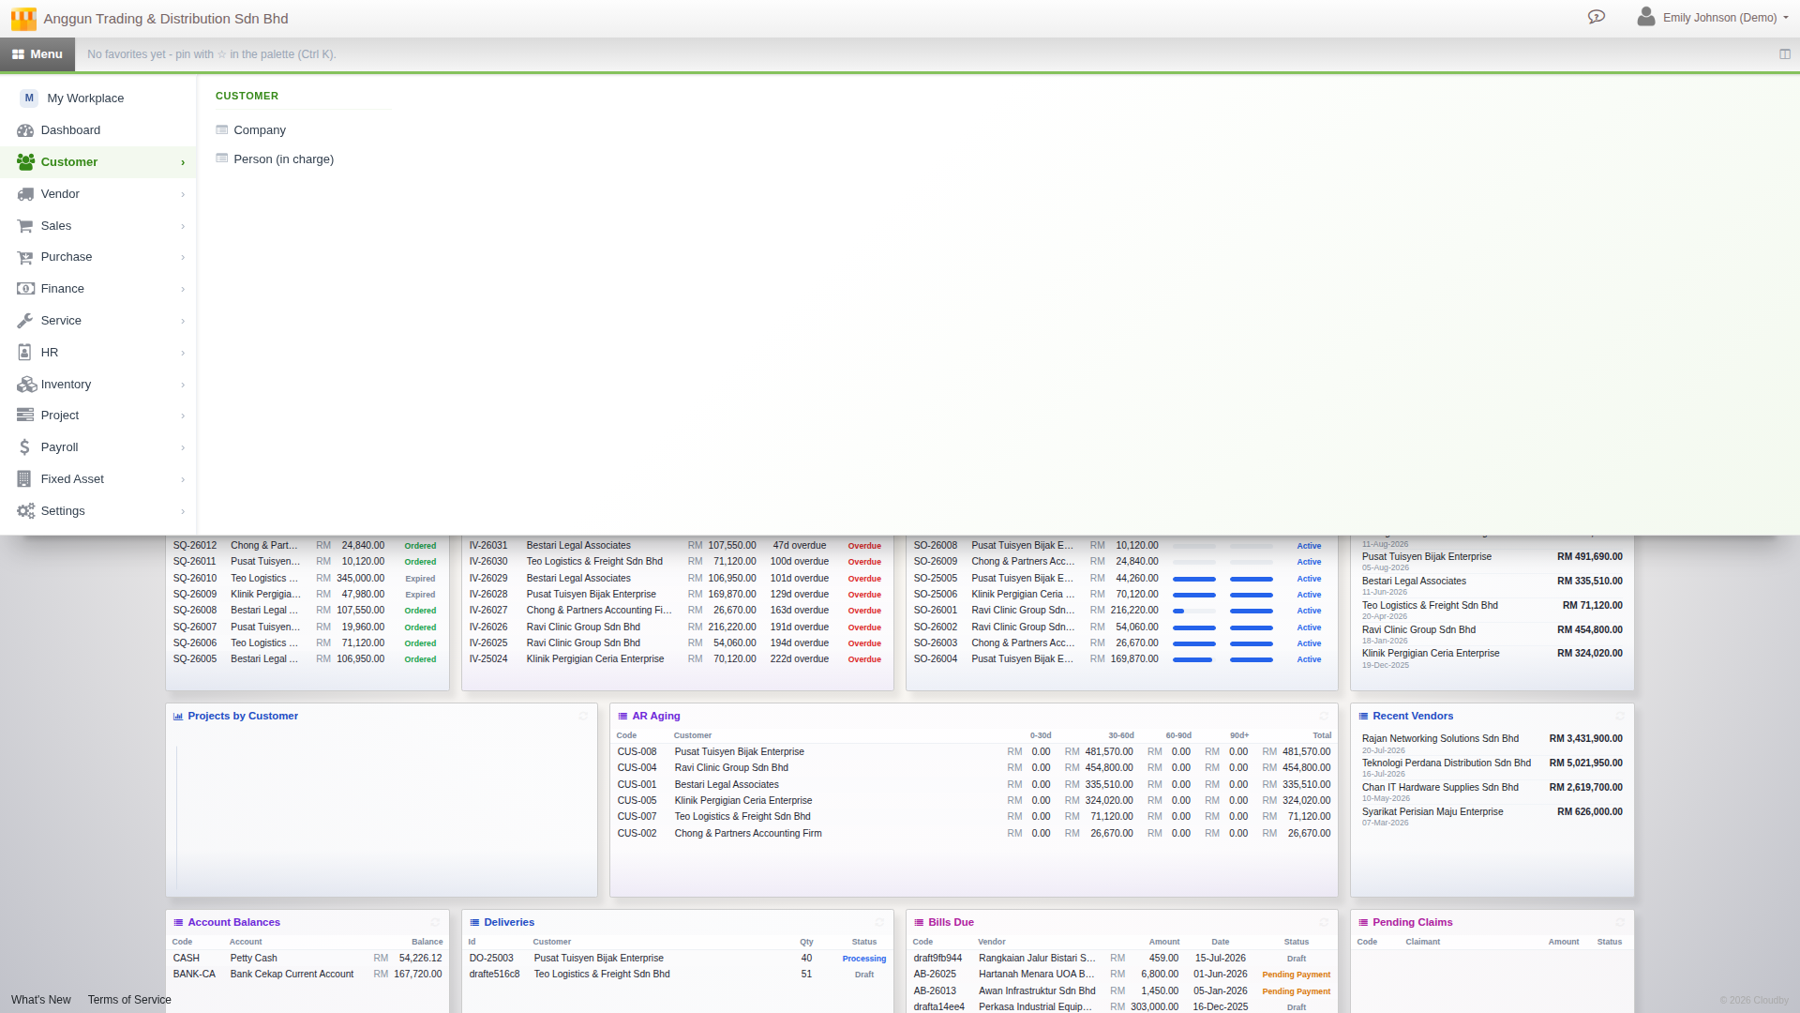Click invoice IV-26031 row

(x=677, y=546)
